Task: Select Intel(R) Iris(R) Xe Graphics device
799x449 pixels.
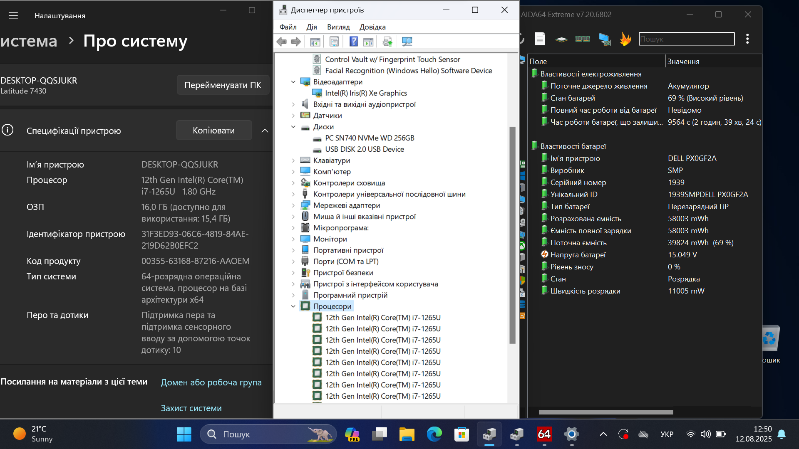Action: coord(366,93)
